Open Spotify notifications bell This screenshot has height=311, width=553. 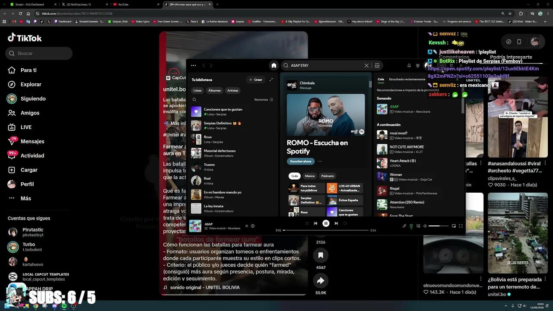pos(409,66)
